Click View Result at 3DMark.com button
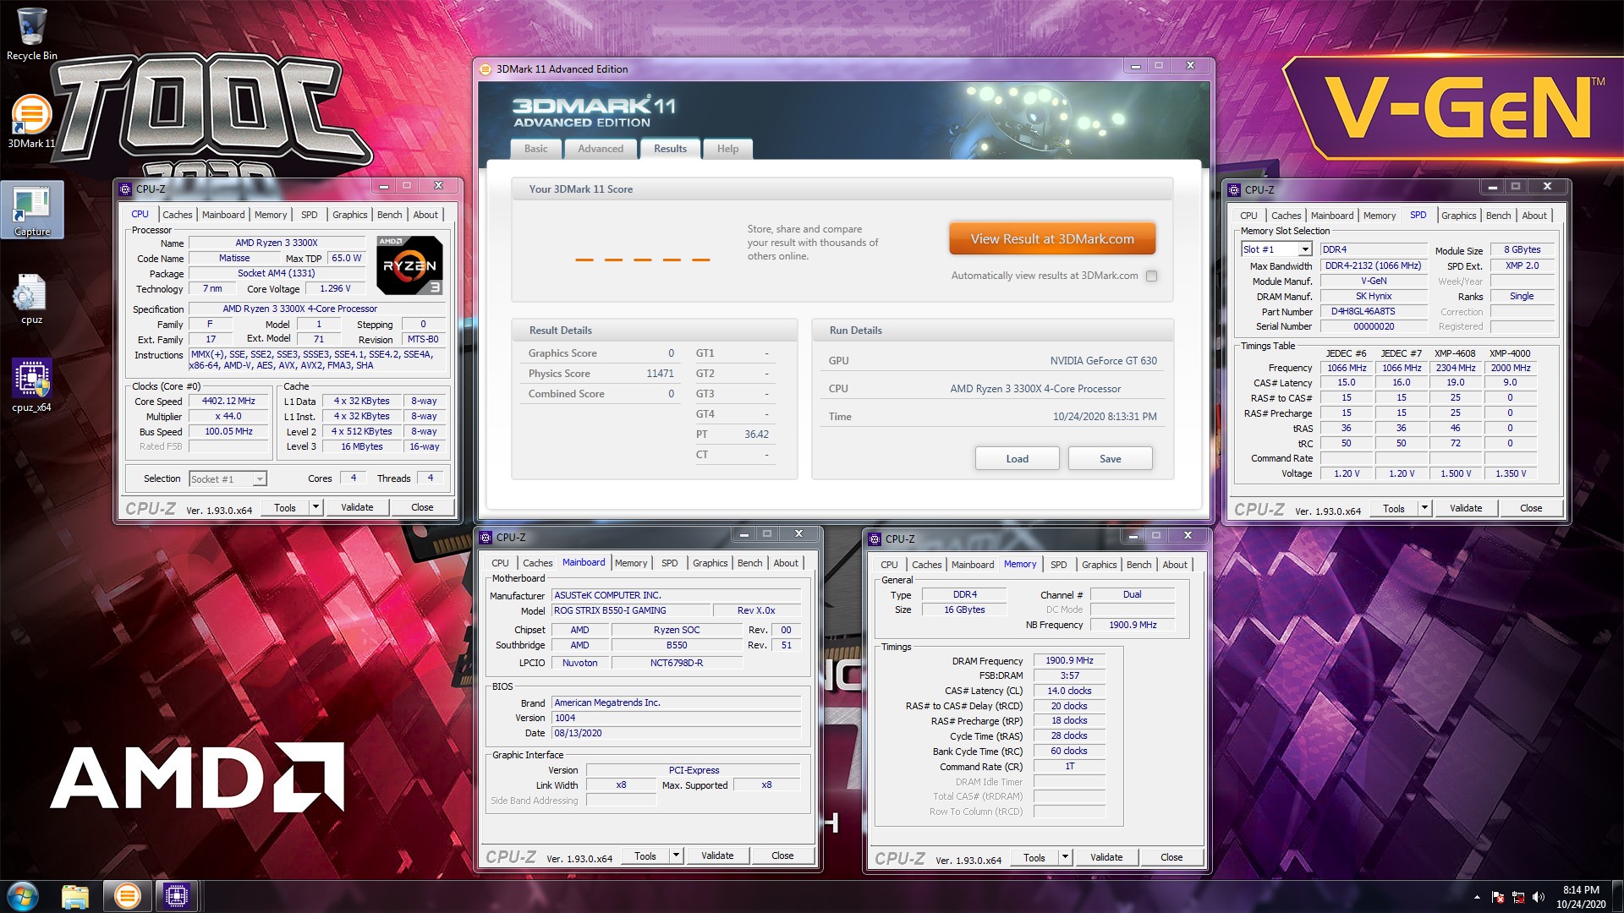 [1052, 239]
